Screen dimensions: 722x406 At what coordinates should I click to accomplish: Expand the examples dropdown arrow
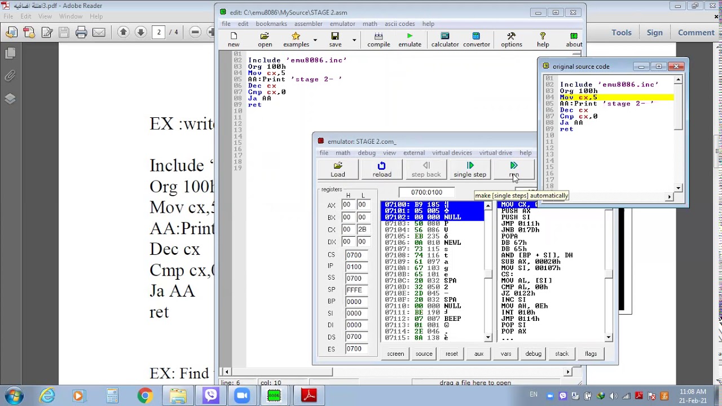(x=315, y=40)
